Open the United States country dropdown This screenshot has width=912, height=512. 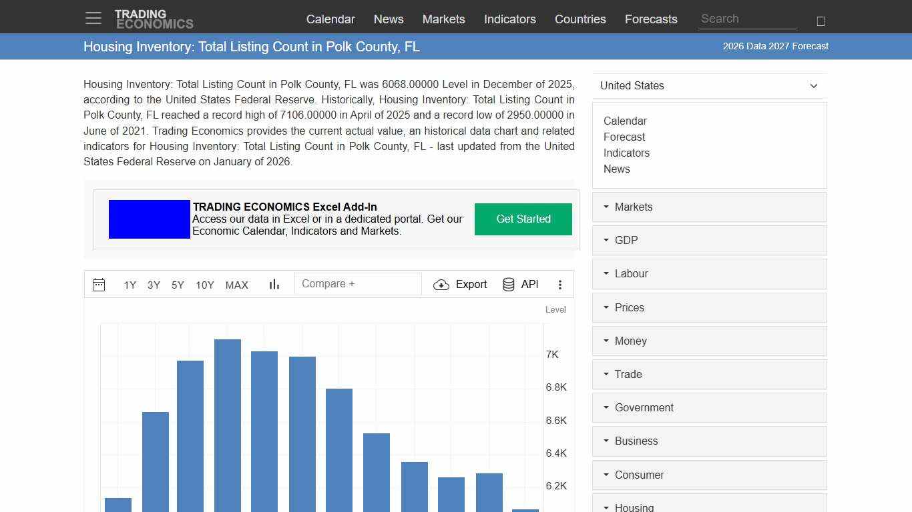[709, 86]
